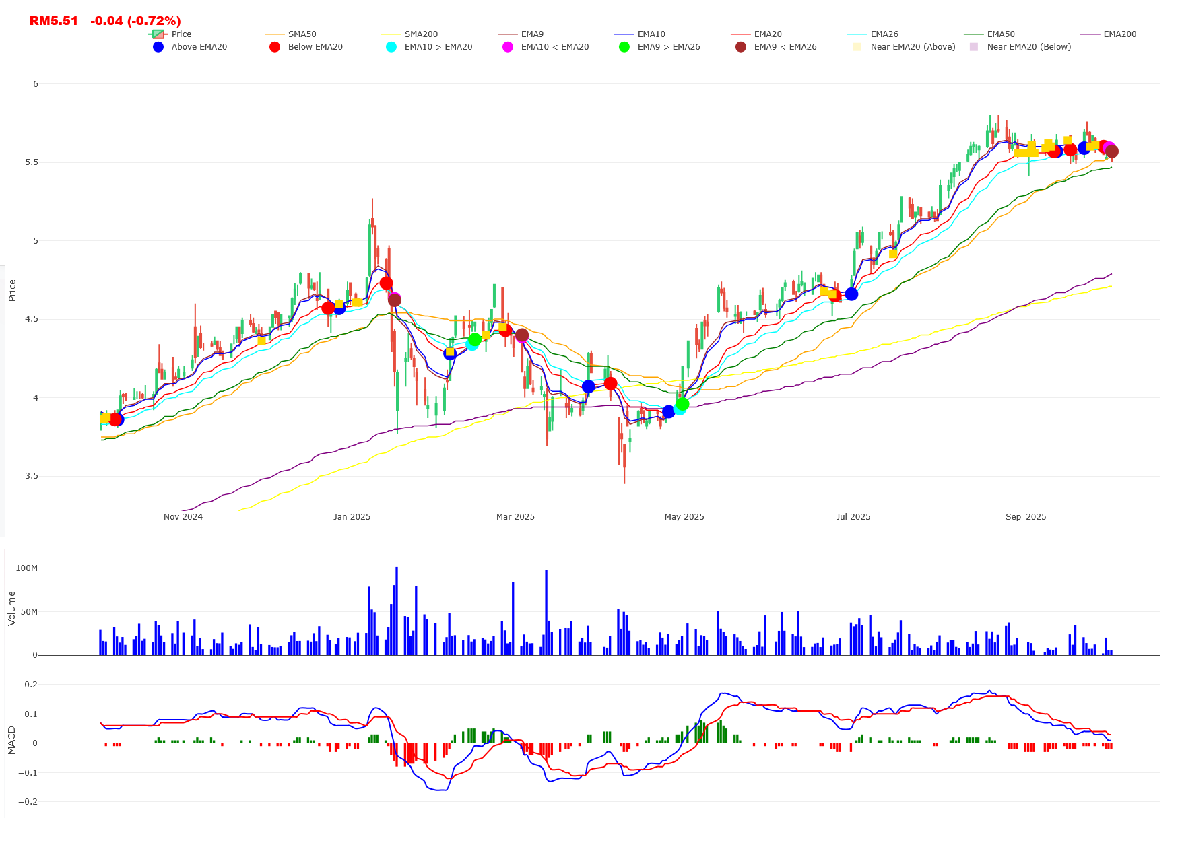Viewport: 1180px width, 851px height.
Task: Select the EMA200 purple legend marker
Action: point(1091,34)
